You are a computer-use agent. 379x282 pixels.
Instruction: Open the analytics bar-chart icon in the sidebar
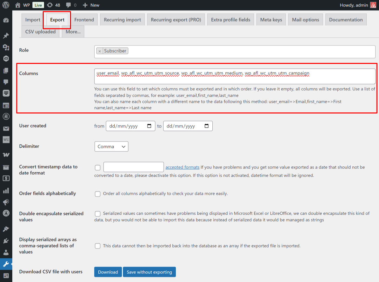(x=6, y=191)
